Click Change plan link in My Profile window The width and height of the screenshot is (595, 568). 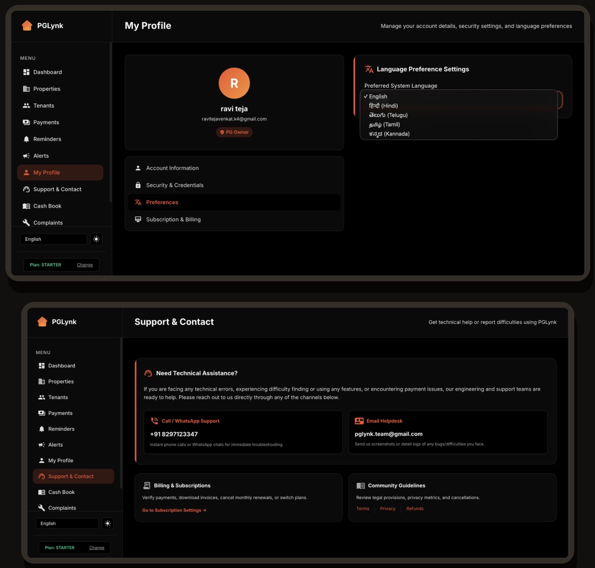(x=85, y=265)
